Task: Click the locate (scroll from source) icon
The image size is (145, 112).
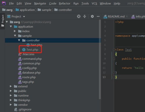Action: (79, 17)
